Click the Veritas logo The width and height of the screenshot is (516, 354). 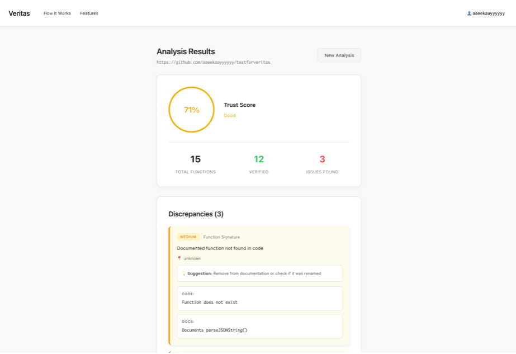(x=19, y=13)
